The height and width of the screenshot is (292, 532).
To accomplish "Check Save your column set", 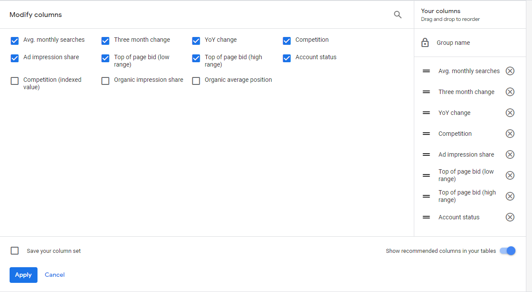I will click(15, 251).
